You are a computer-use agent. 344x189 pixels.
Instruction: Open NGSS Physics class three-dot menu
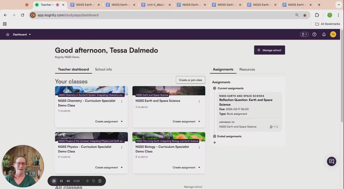tap(122, 147)
